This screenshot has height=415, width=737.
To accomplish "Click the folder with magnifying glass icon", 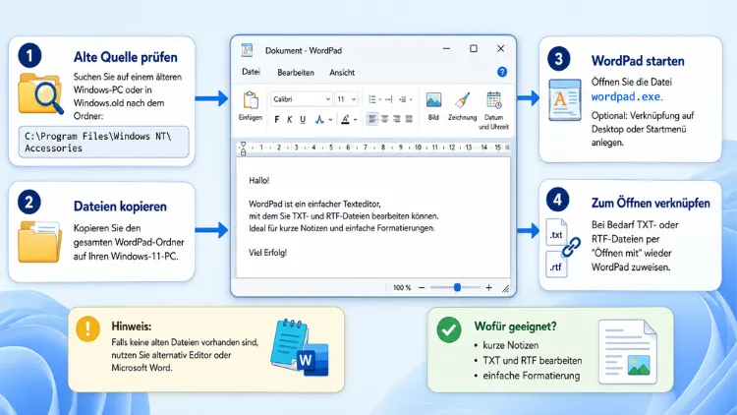I will coord(40,93).
